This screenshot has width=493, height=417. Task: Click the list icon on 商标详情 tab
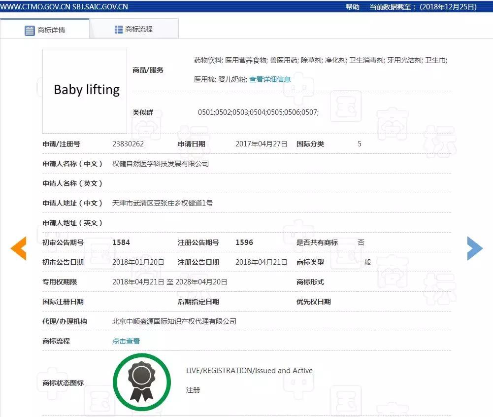click(29, 30)
